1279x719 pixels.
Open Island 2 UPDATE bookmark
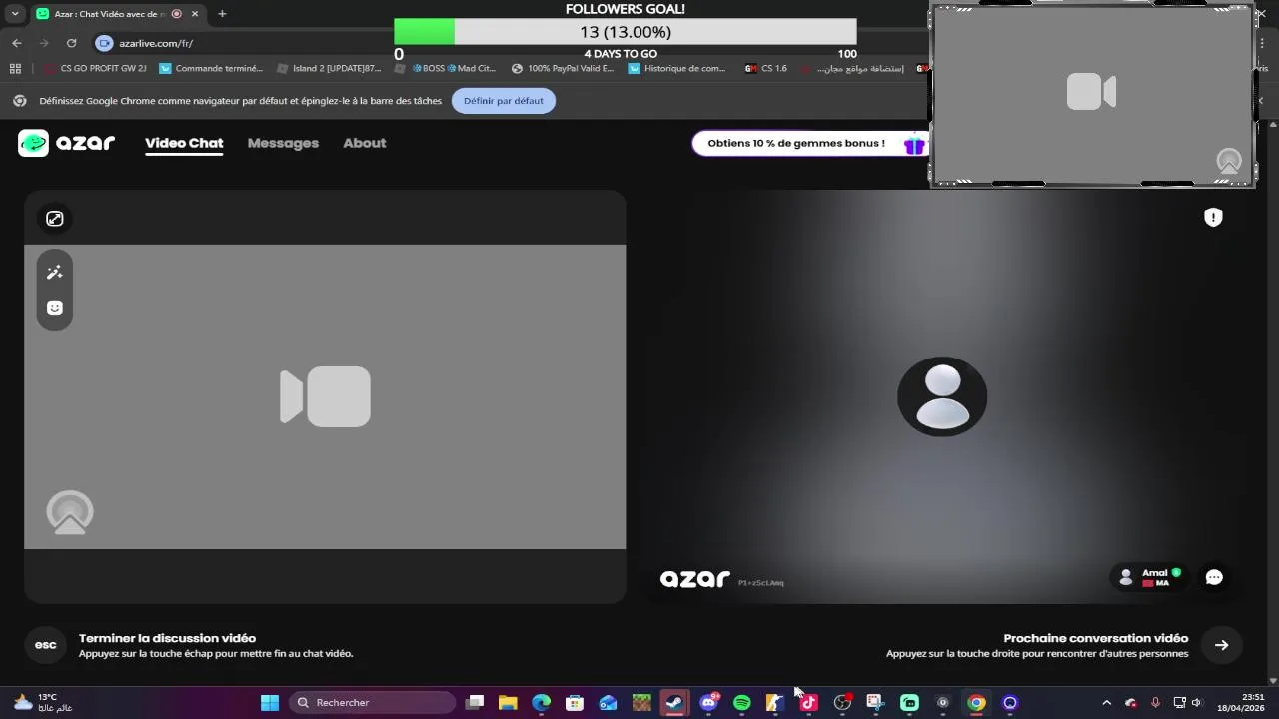coord(329,69)
